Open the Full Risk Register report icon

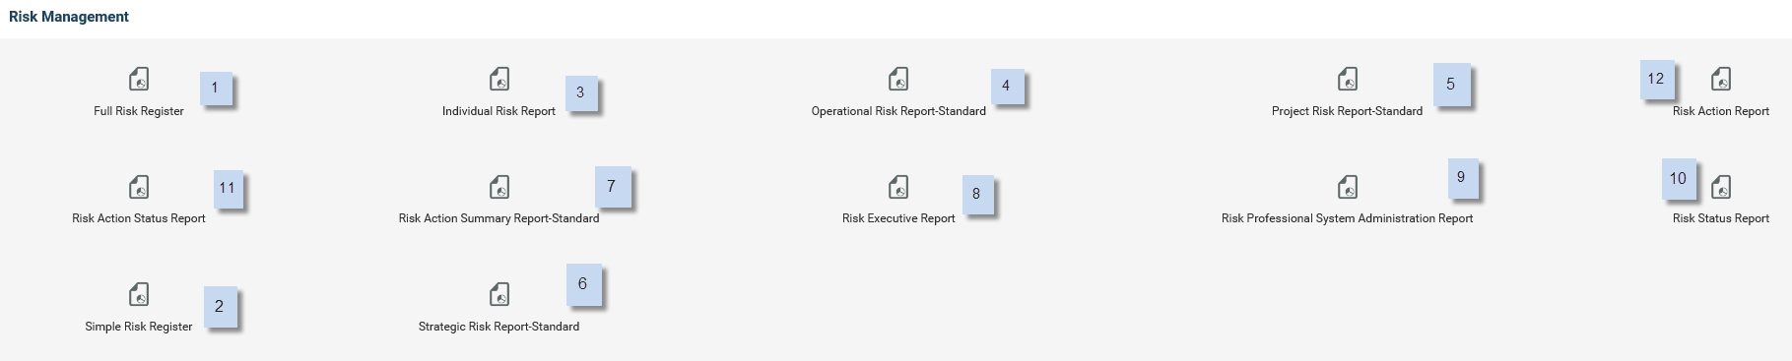click(139, 79)
